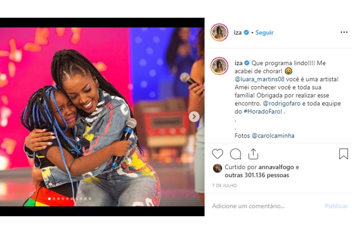Image resolution: width=352 pixels, height=234 pixels.
Task: Like the post with the heart icon
Action: click(218, 154)
